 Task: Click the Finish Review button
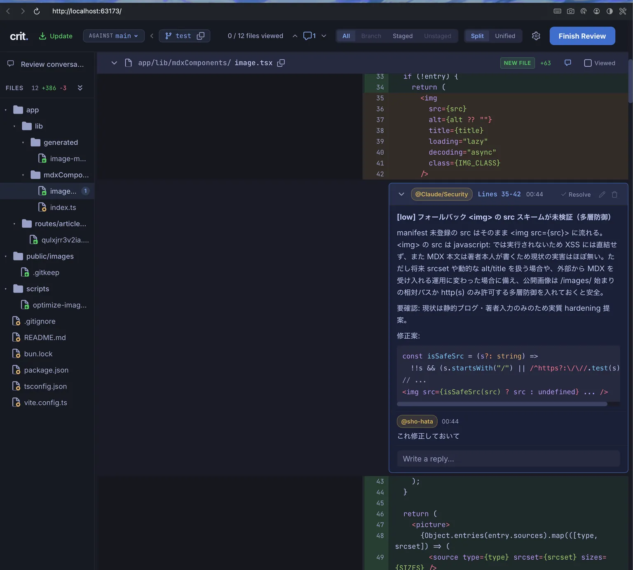coord(582,36)
